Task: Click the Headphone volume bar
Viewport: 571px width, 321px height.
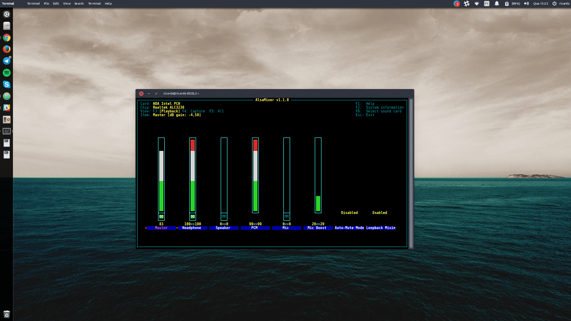Action: tap(193, 175)
